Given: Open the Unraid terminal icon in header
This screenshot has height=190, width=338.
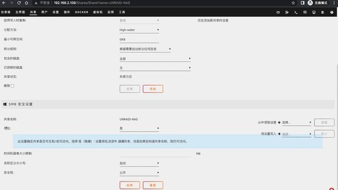Looking at the screenshot, I should coord(296,12).
